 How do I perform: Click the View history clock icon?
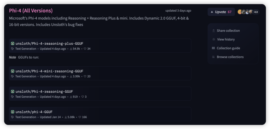pyautogui.click(x=214, y=40)
